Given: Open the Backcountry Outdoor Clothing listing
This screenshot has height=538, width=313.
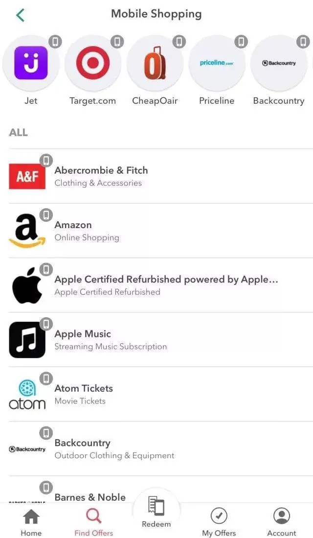Looking at the screenshot, I should point(114,448).
